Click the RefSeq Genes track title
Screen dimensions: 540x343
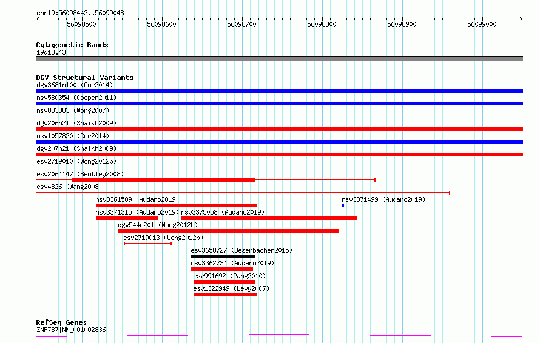click(x=61, y=322)
